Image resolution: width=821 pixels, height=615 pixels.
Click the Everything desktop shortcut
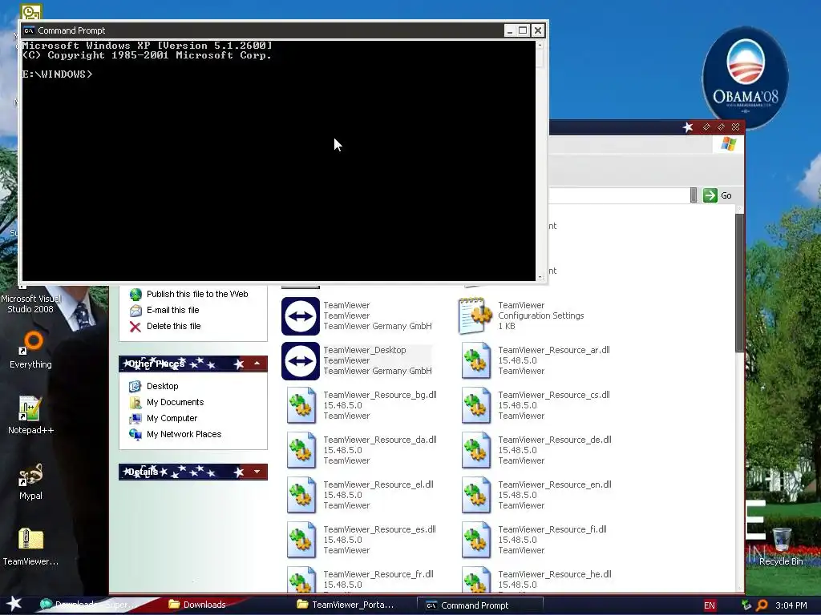(31, 349)
